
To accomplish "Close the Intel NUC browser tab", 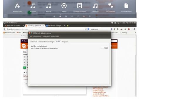I will (23, 26).
